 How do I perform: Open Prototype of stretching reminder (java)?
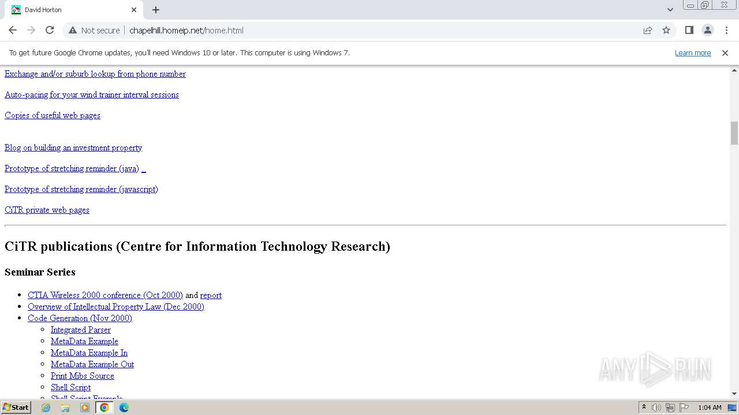point(72,168)
